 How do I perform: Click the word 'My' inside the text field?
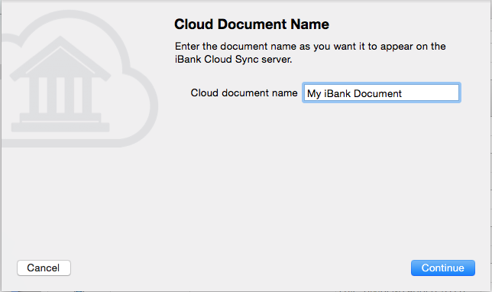(314, 94)
